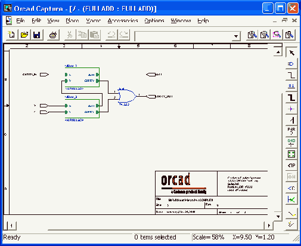Select the Place Power PWR tool
The image size is (301, 246).
tap(291, 131)
